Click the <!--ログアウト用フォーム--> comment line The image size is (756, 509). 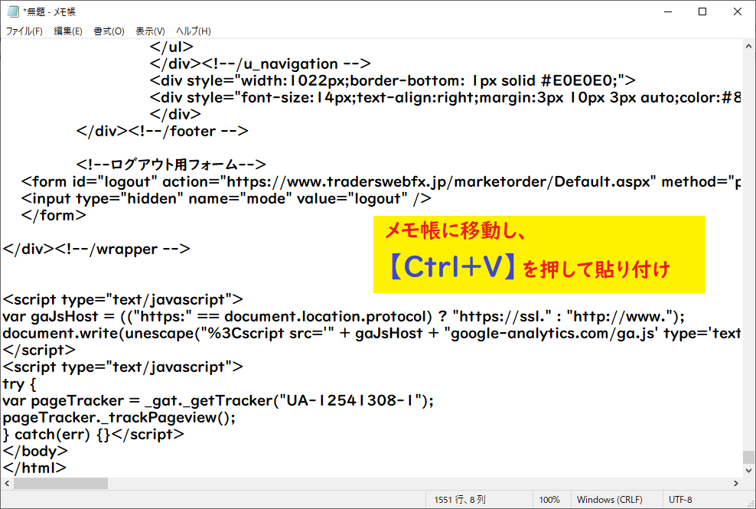[x=171, y=165]
